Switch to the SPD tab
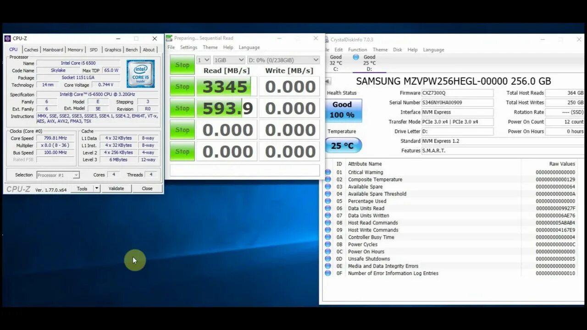The height and width of the screenshot is (330, 587). (x=94, y=50)
